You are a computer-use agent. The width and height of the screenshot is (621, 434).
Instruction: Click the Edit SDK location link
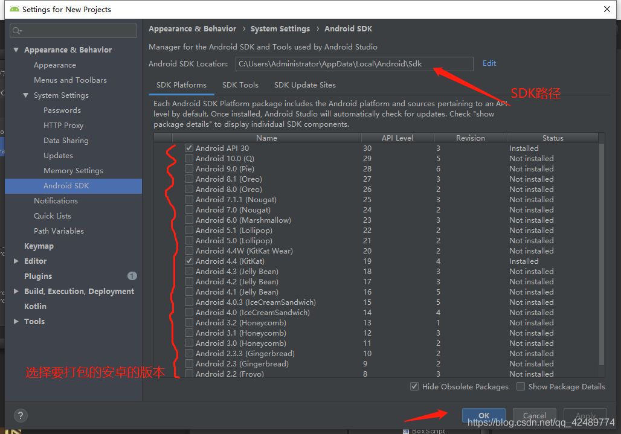tap(489, 63)
